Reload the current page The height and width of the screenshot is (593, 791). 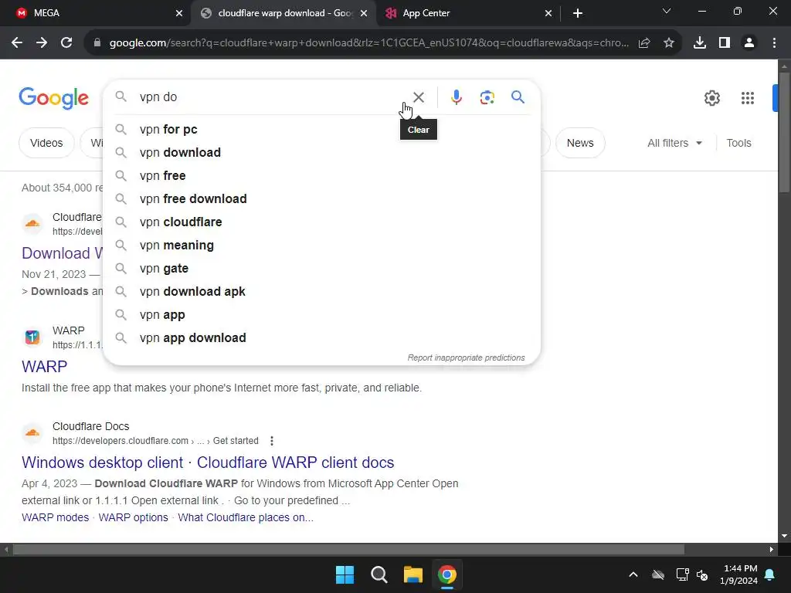point(66,43)
